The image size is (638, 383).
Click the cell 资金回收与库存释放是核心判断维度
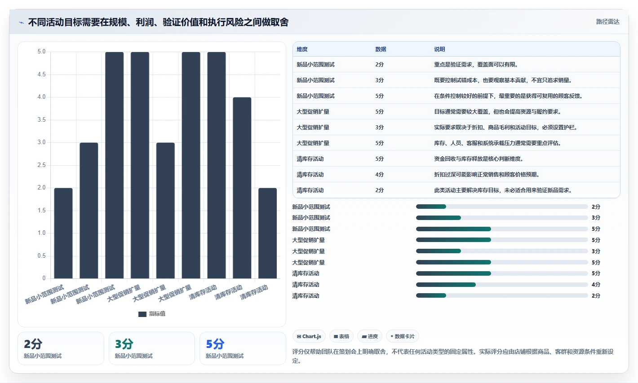click(478, 159)
